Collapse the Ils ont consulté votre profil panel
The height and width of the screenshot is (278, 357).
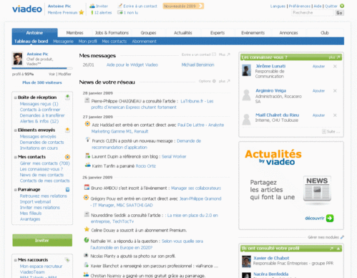(x=338, y=249)
